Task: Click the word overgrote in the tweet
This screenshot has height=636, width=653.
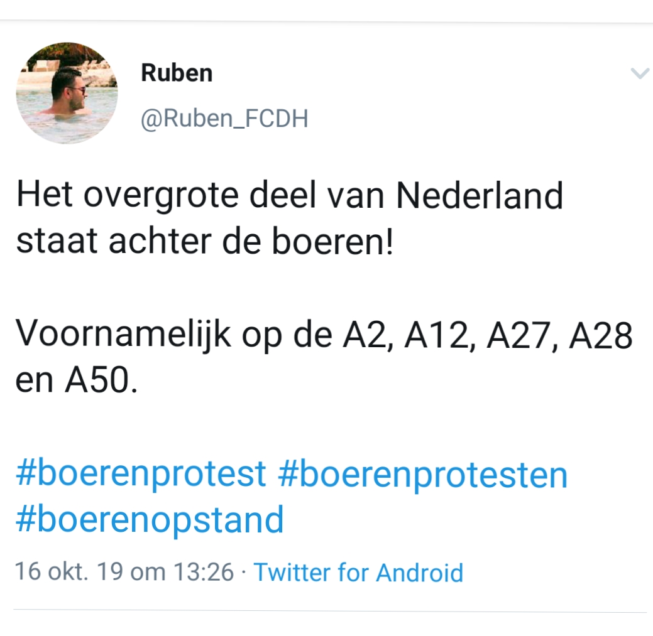Action: point(161,197)
